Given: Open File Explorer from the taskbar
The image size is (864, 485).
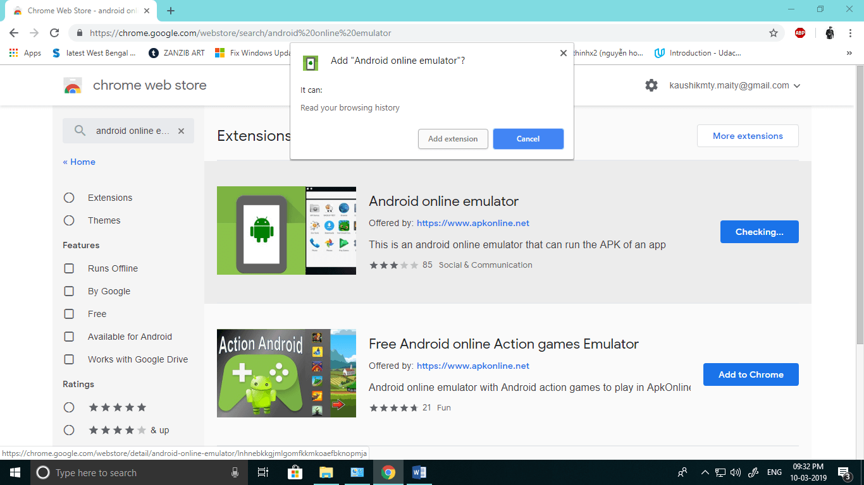Looking at the screenshot, I should (326, 472).
